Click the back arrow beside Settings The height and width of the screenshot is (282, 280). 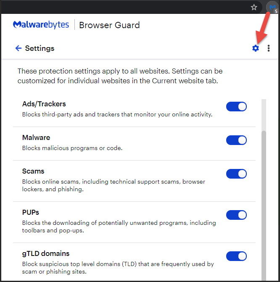18,48
